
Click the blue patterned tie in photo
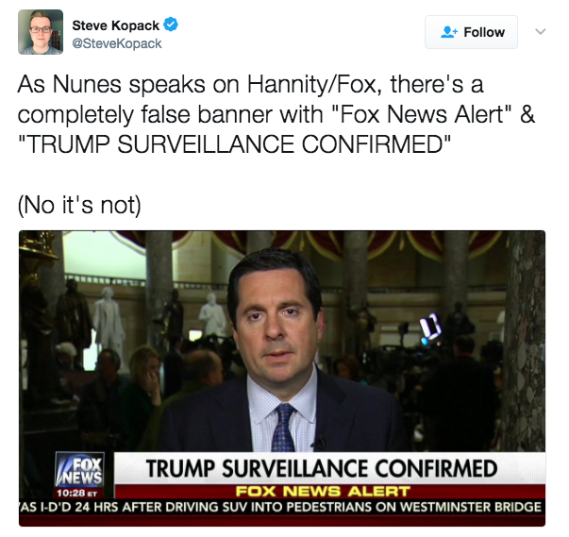(x=283, y=428)
